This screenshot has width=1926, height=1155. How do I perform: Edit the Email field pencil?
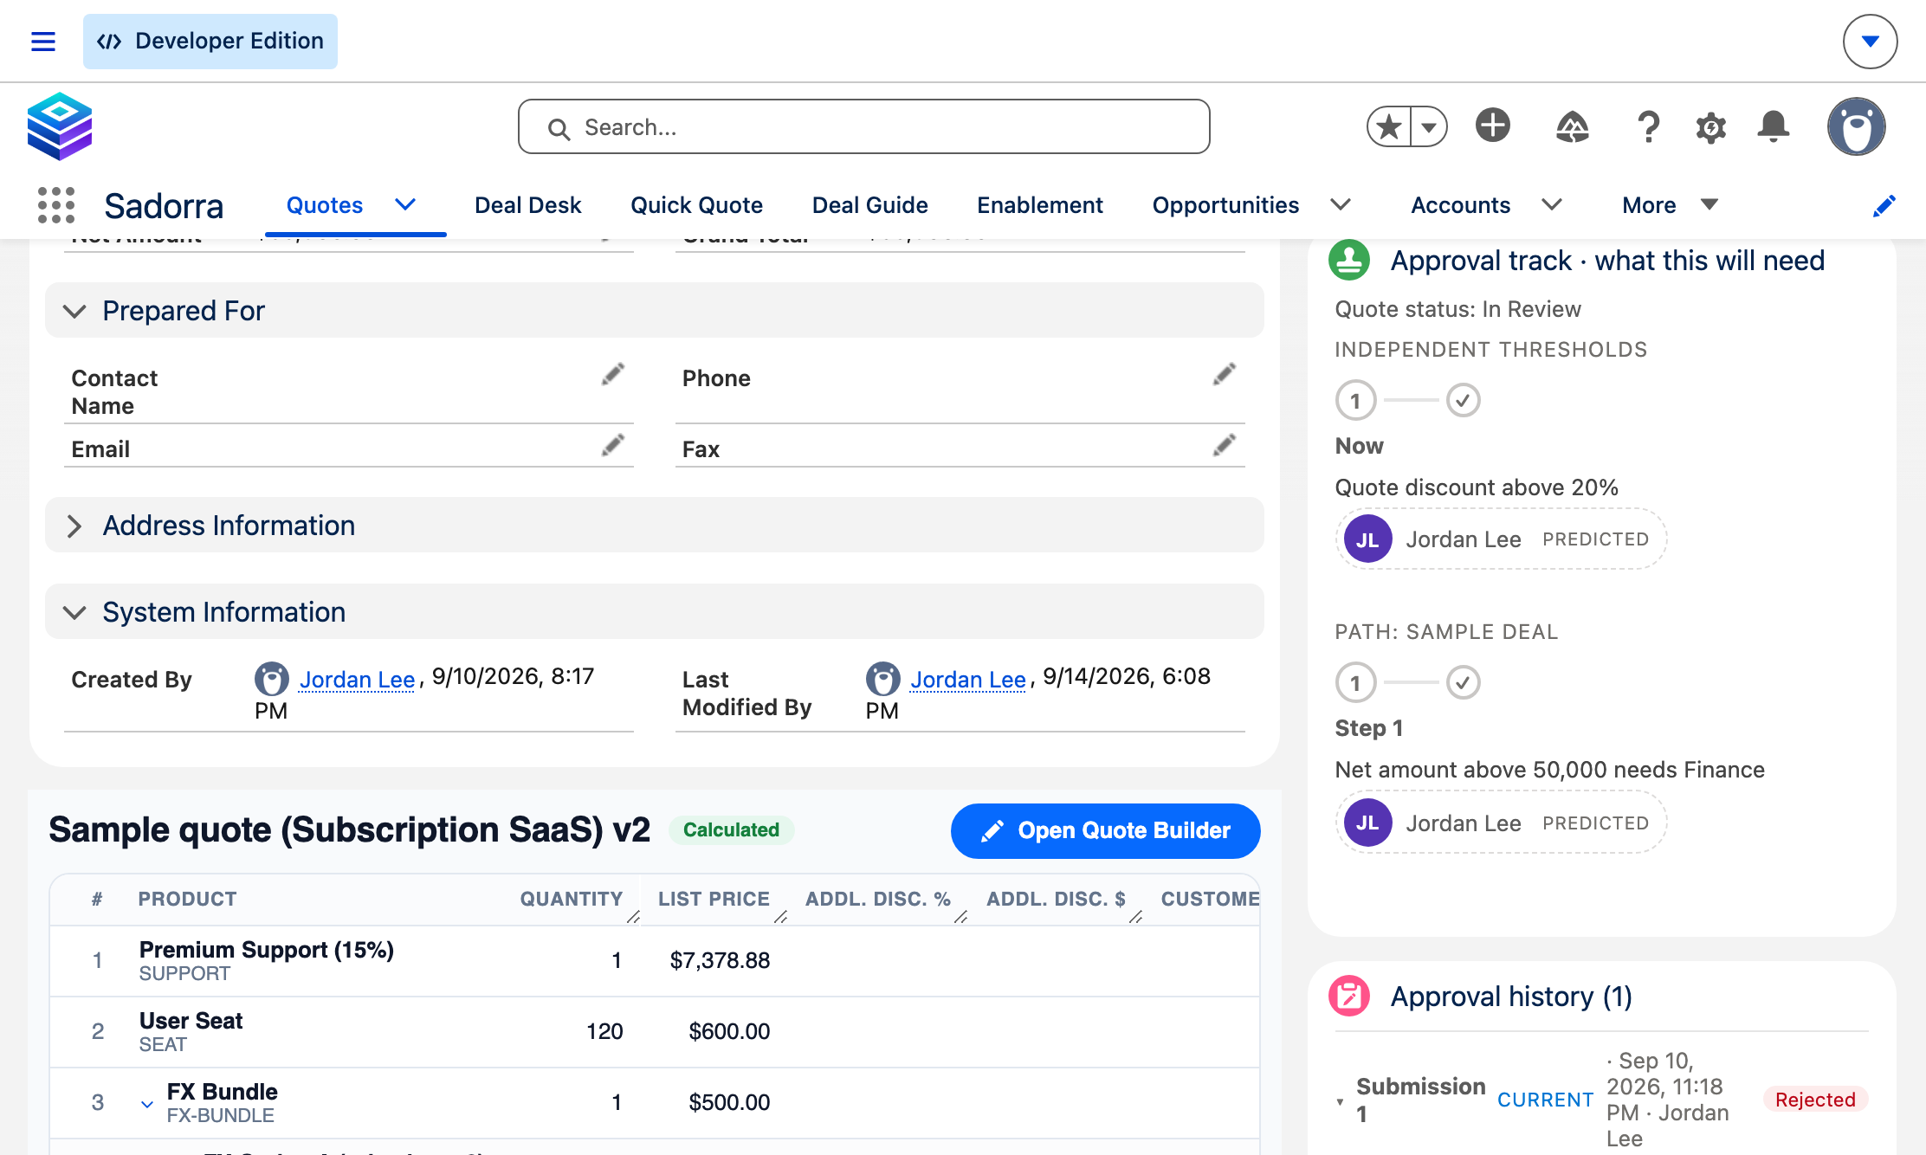click(x=613, y=445)
